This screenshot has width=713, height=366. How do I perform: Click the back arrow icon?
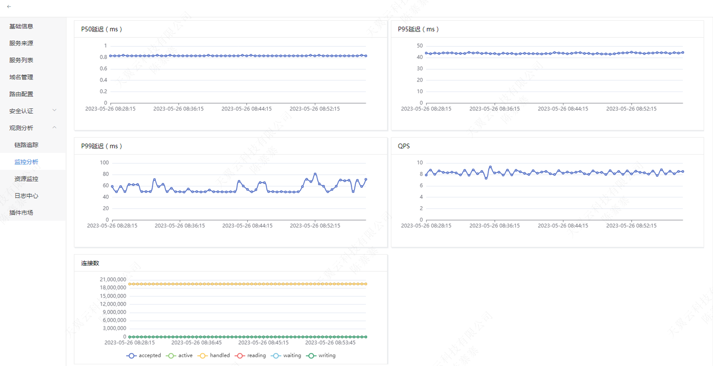click(9, 7)
